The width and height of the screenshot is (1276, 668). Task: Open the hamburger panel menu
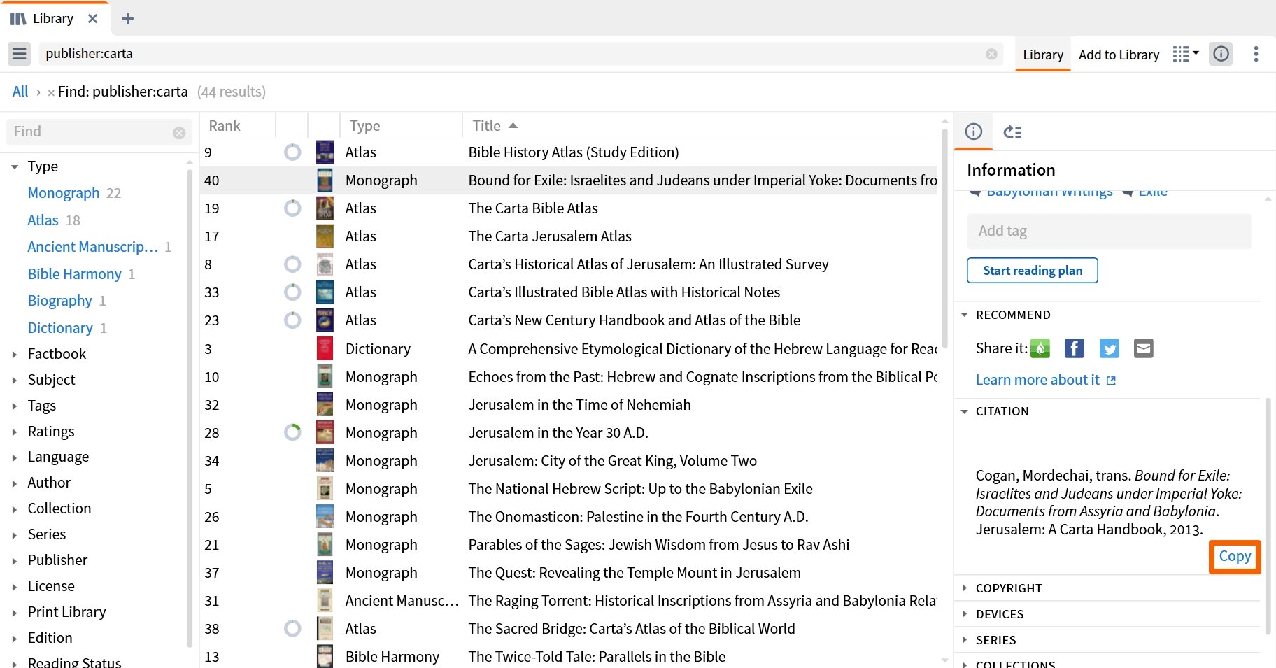click(x=20, y=54)
